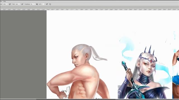Toggle pressure control for brush opacity
The image size is (179, 100).
point(10,4)
